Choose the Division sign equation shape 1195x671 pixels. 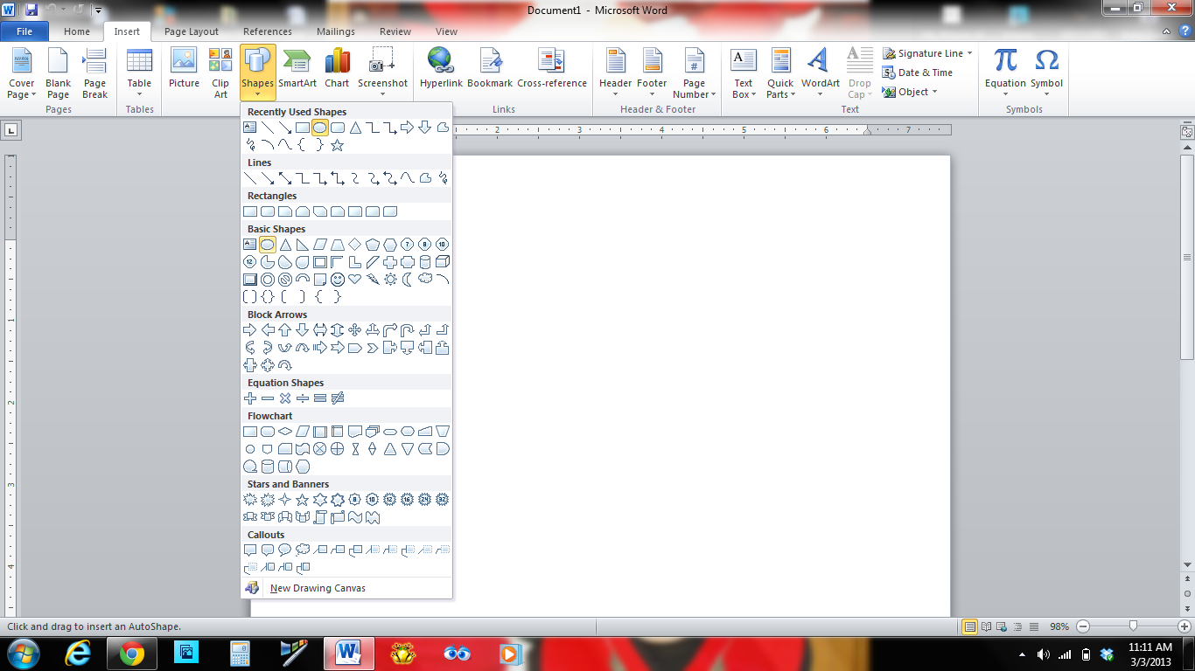pyautogui.click(x=303, y=398)
